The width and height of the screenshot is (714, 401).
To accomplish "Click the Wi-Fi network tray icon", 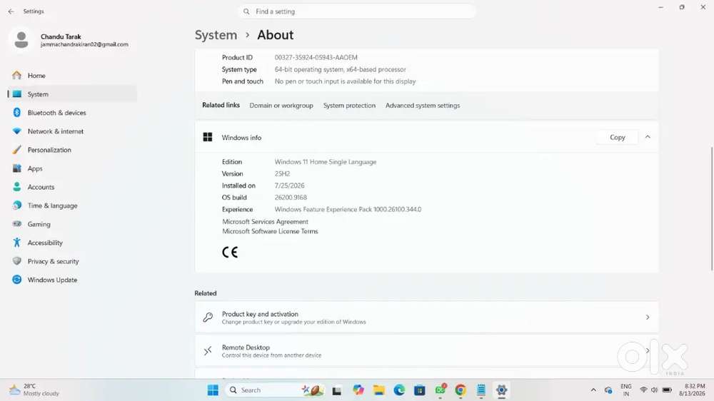I will 643,390.
